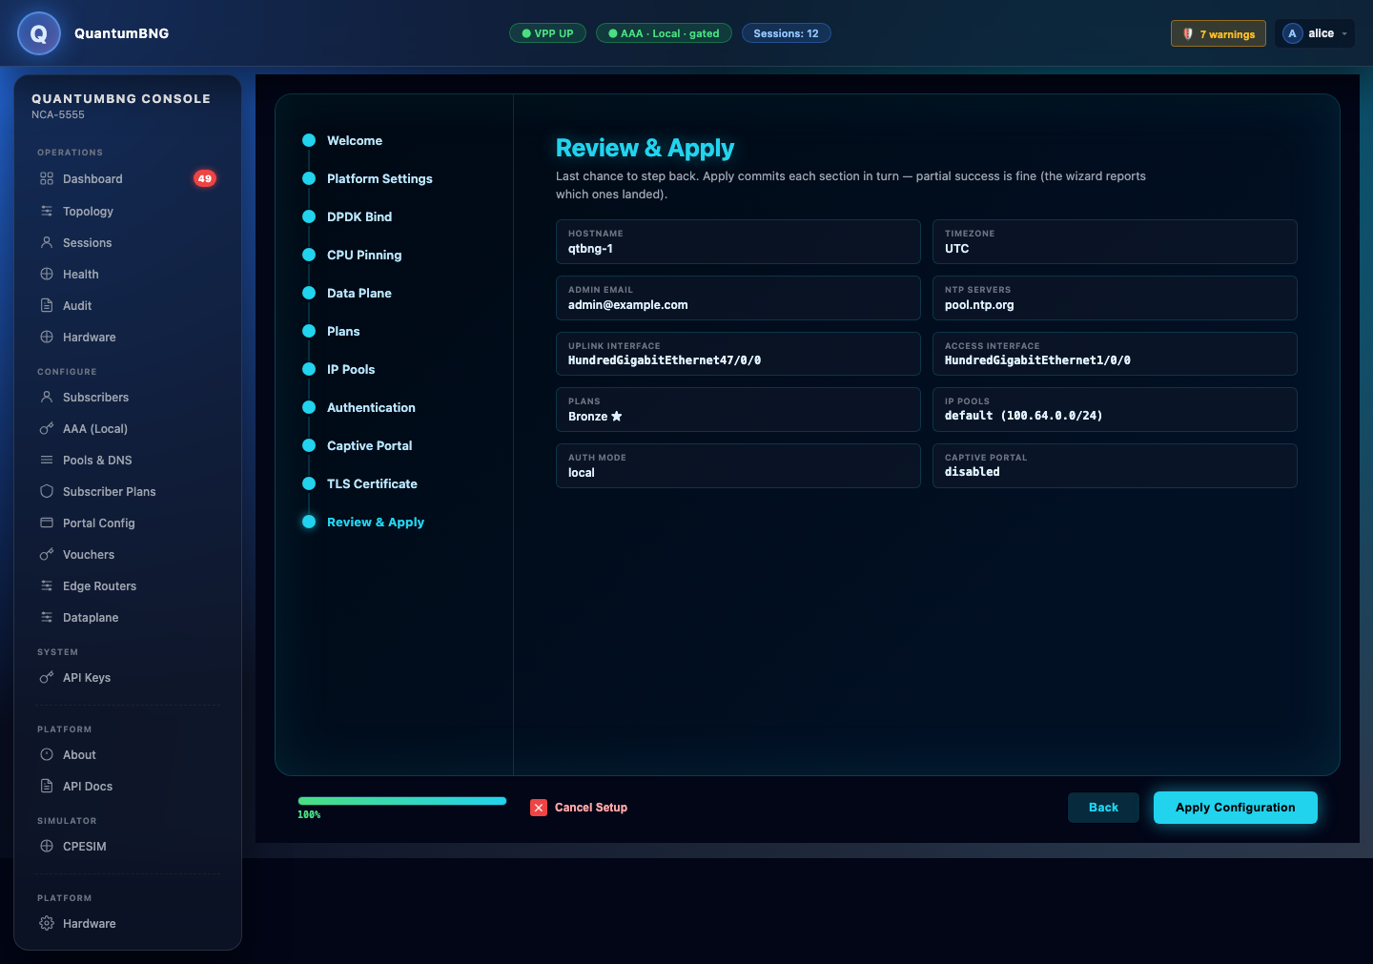Switch to the Data Plane step
The image size is (1373, 964).
point(348,293)
